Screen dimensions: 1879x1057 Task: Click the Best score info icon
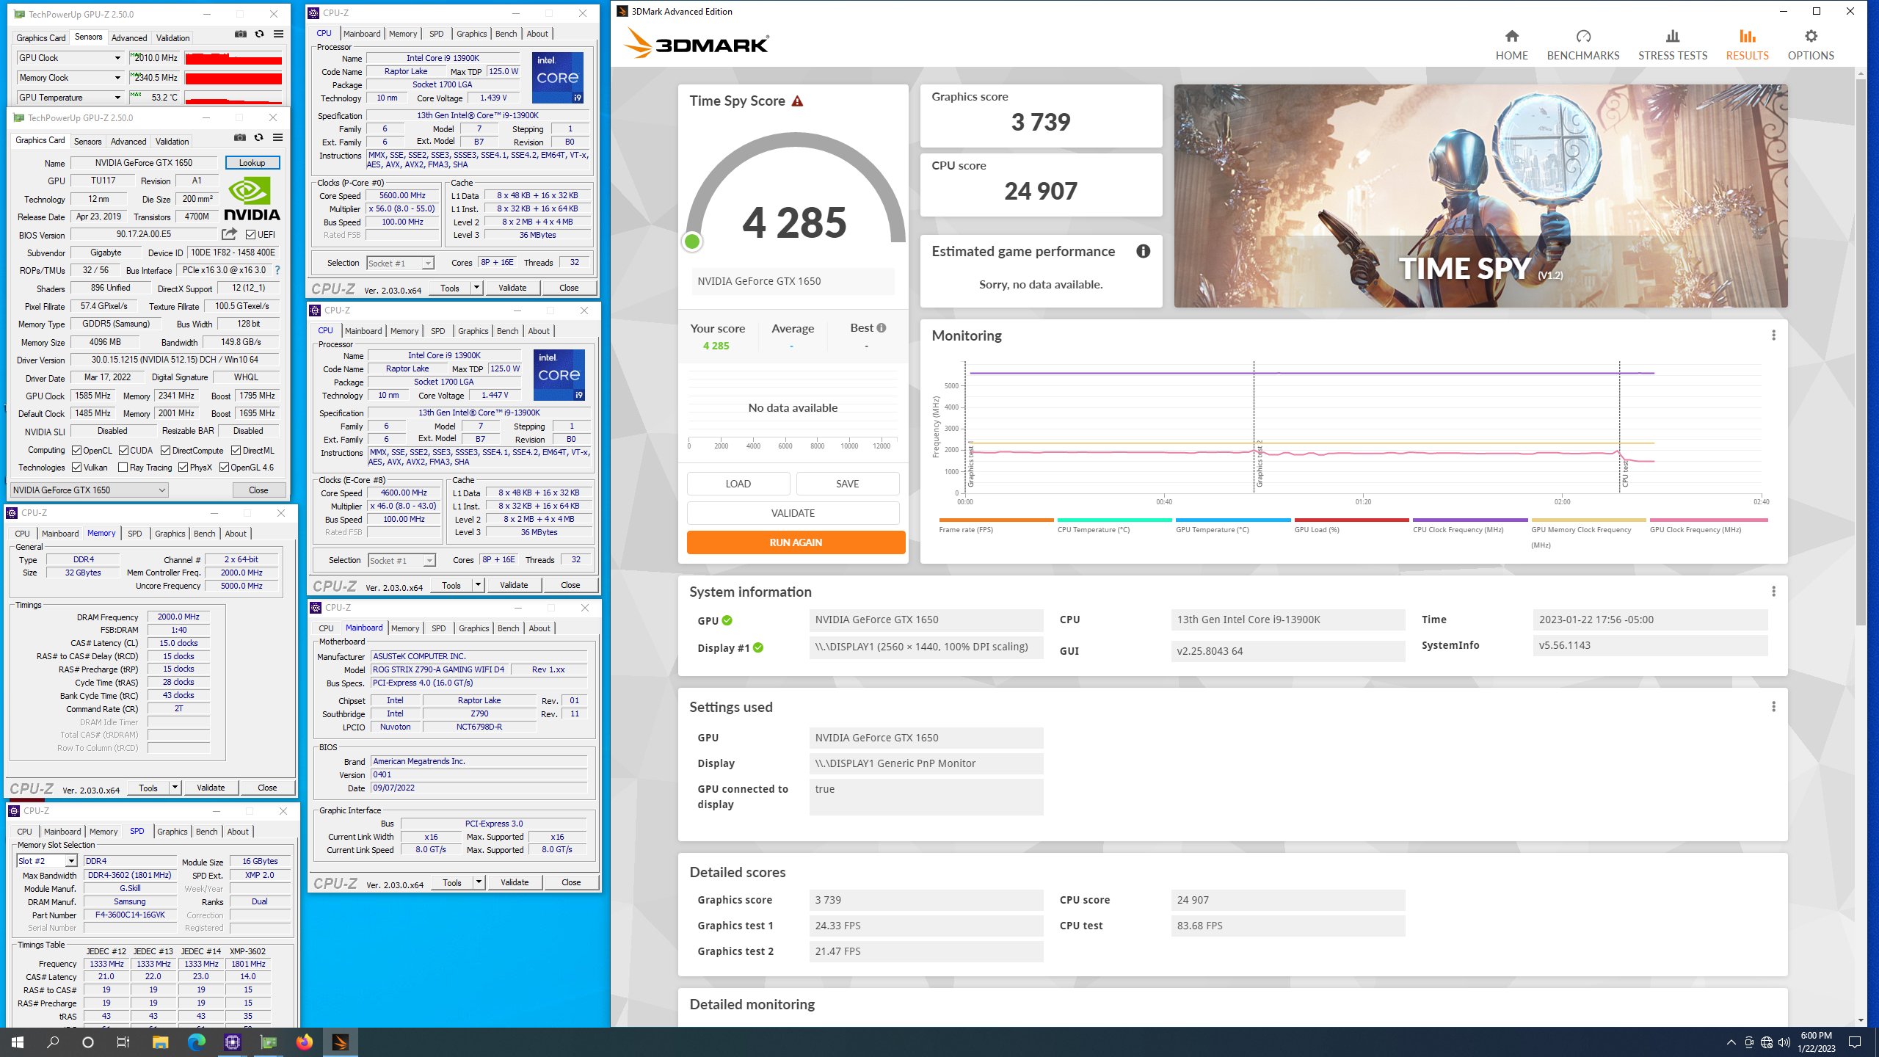tap(882, 328)
